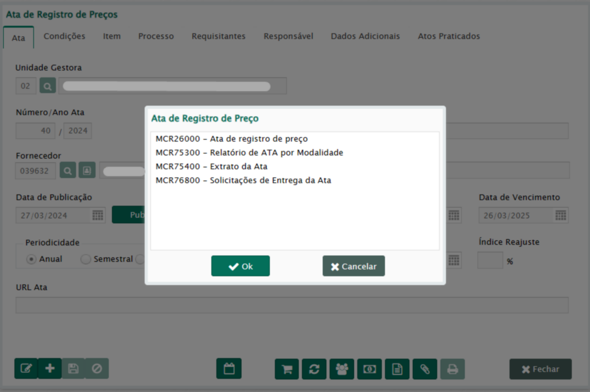Viewport: 590px width, 392px height.
Task: Click the refresh arrows icon
Action: [314, 369]
